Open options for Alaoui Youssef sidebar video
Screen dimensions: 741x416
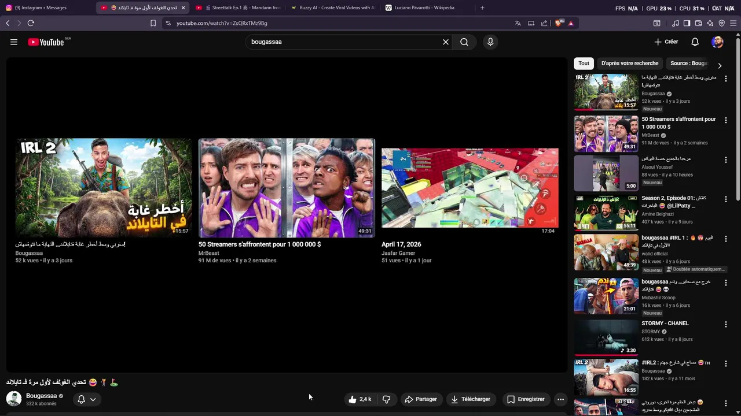[726, 159]
